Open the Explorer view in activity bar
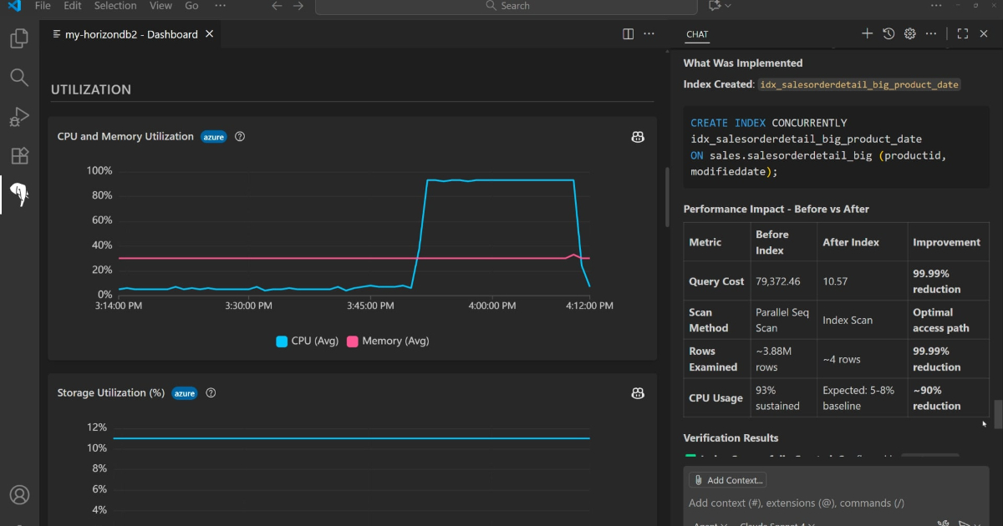Image resolution: width=1003 pixels, height=526 pixels. tap(19, 39)
